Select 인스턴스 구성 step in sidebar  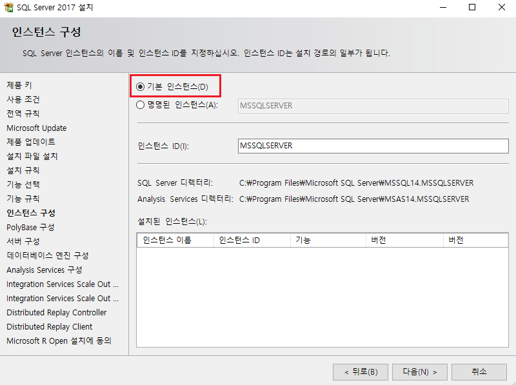(x=31, y=213)
